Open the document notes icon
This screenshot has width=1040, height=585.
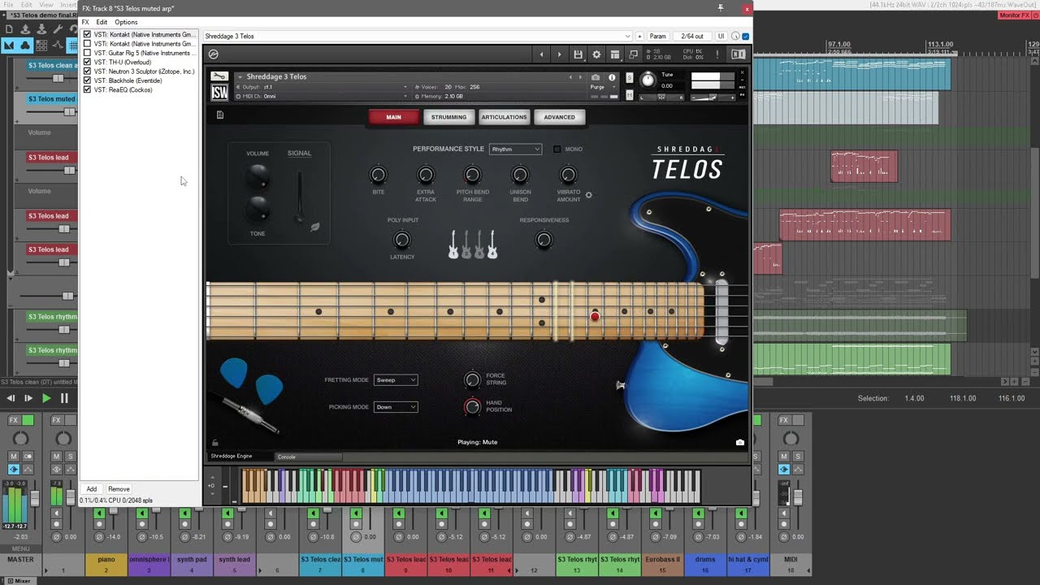[x=219, y=115]
